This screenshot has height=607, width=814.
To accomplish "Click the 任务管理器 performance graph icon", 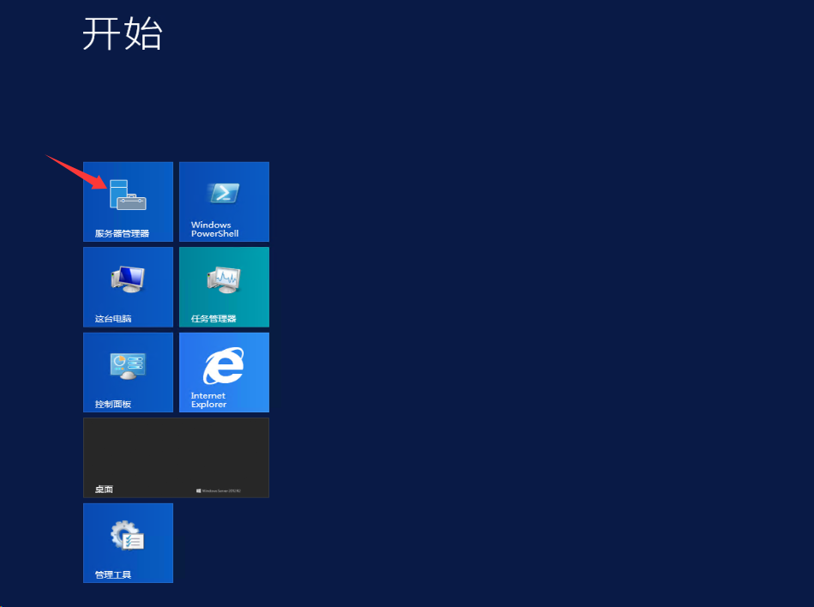I will pos(224,278).
